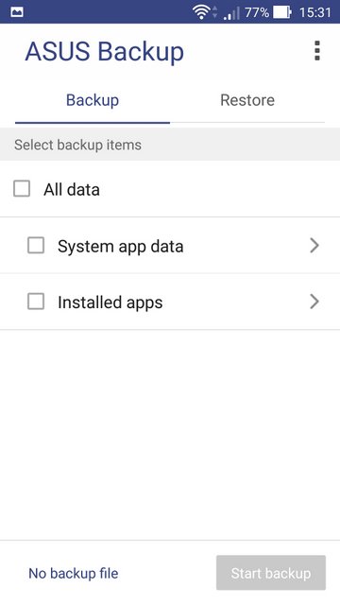Switch to the Restore tab

[x=247, y=100]
